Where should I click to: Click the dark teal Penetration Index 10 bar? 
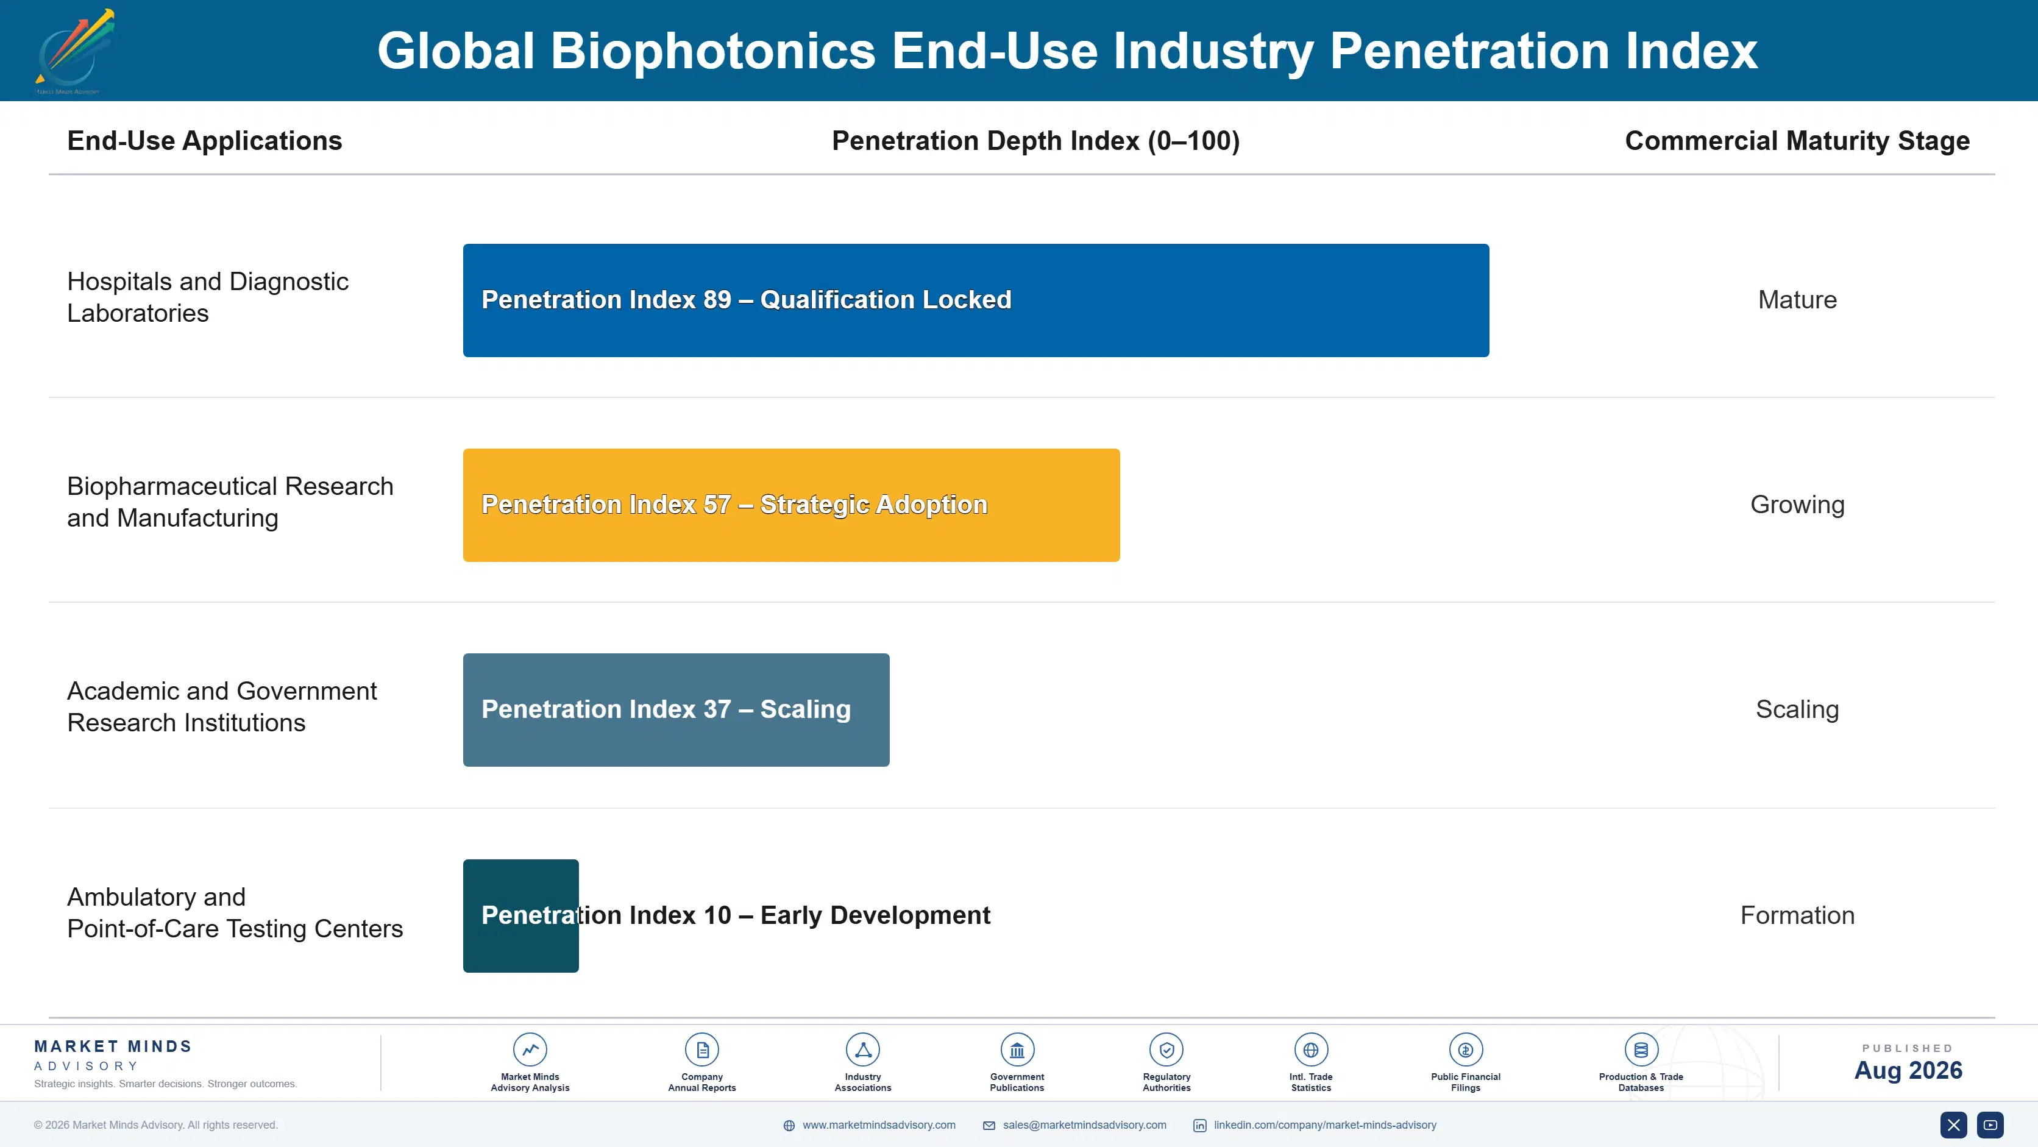[x=520, y=916]
